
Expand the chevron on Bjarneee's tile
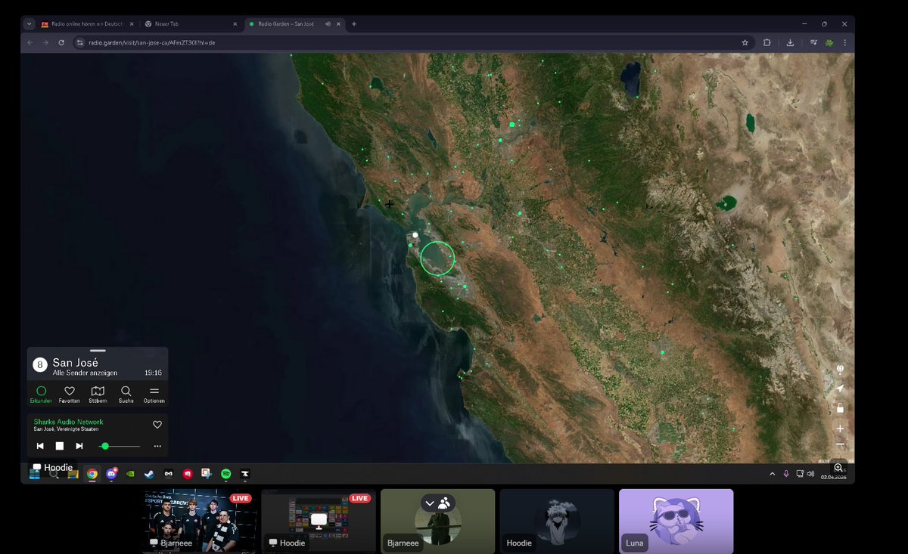(430, 503)
